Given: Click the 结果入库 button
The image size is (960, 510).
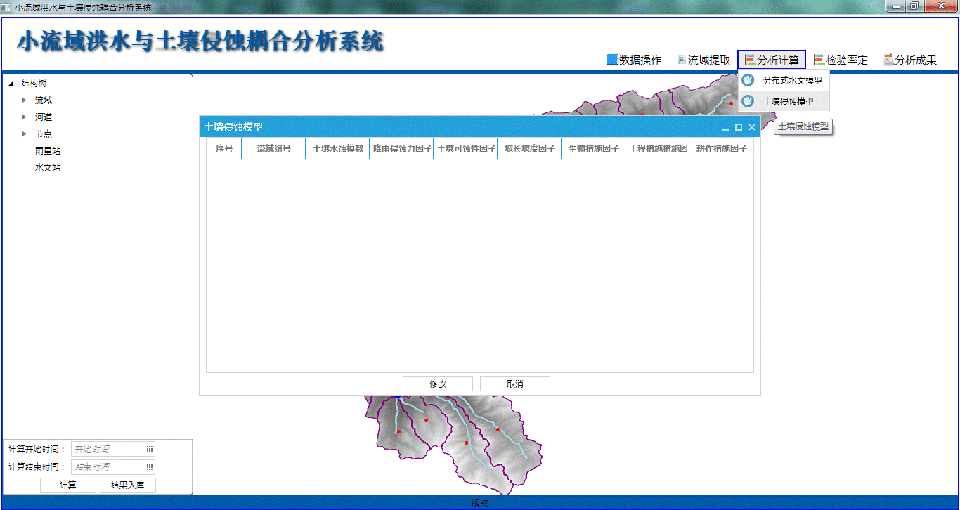Looking at the screenshot, I should [128, 485].
